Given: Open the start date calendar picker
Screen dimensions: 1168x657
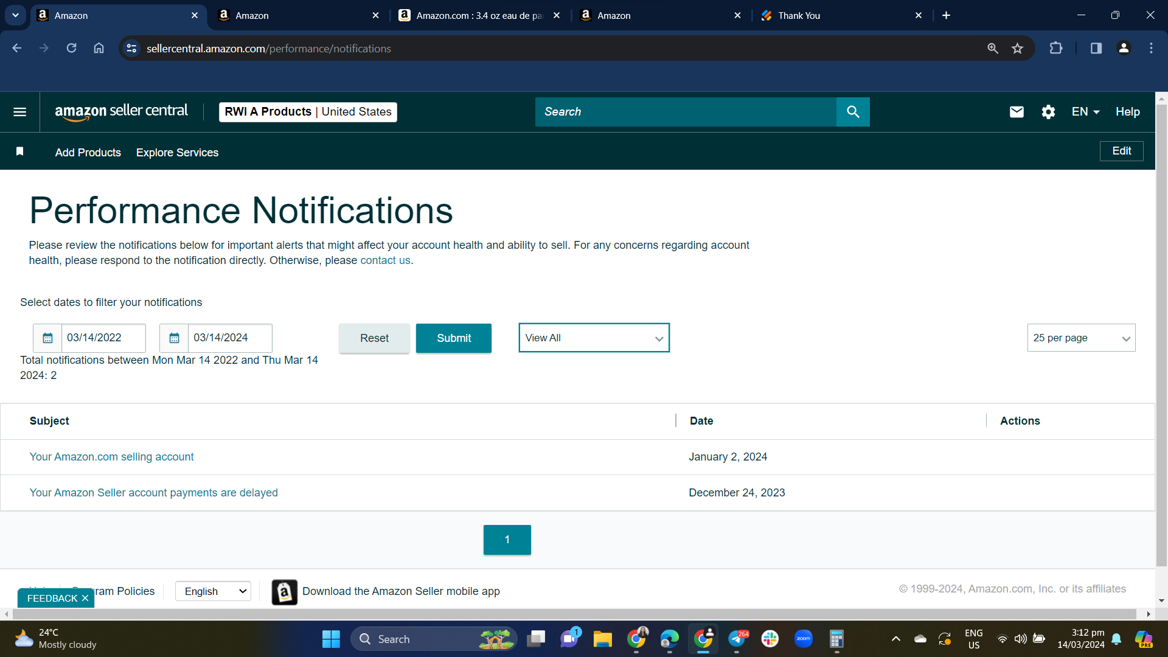Looking at the screenshot, I should pos(47,338).
